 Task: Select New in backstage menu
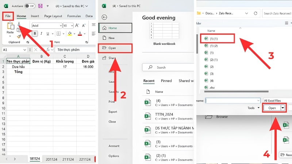coord(115,38)
